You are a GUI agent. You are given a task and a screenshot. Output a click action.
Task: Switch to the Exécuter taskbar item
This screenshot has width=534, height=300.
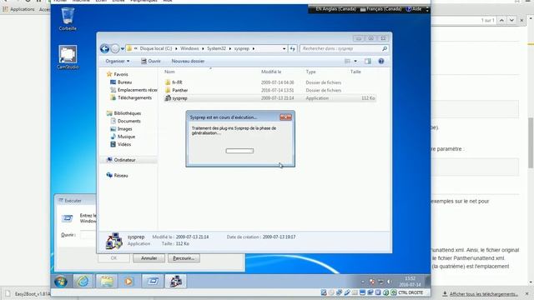click(153, 282)
